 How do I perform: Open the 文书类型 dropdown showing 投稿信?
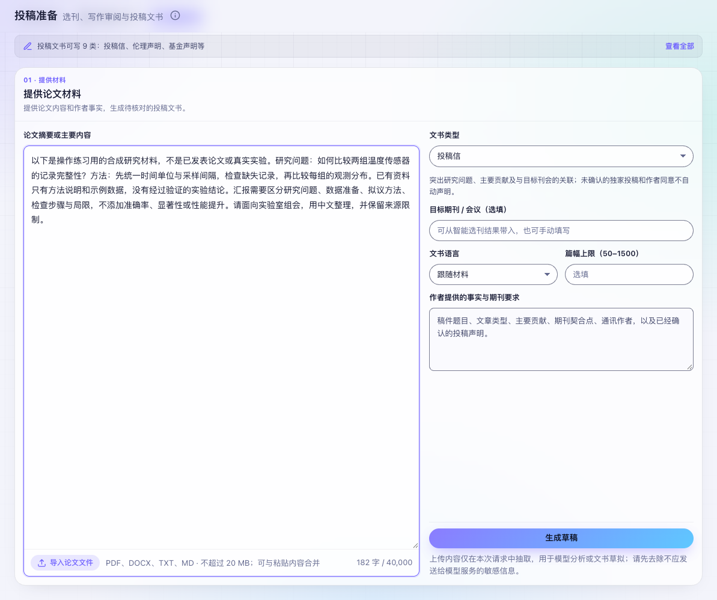[x=561, y=156]
